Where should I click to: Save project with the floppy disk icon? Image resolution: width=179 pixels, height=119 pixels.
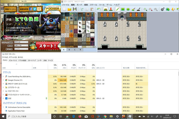click(75, 9)
